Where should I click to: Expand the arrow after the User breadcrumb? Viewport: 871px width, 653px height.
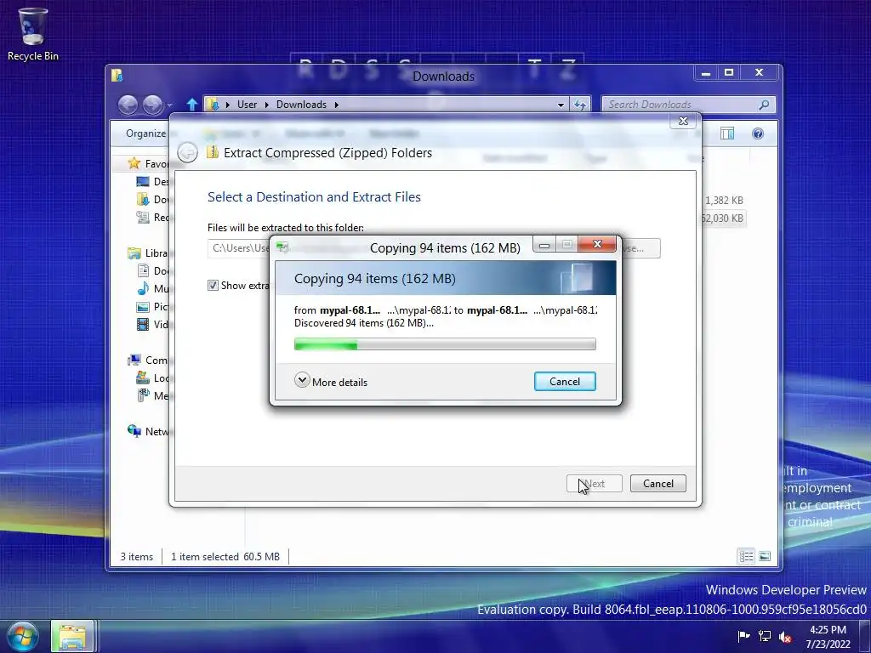click(x=266, y=105)
